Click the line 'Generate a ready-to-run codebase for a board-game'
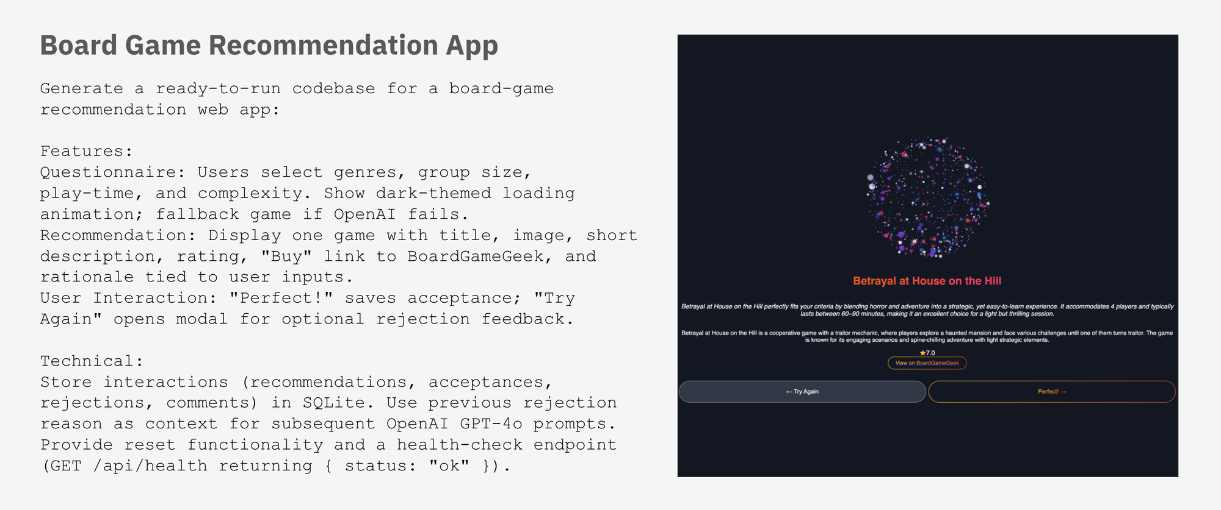1221x510 pixels. pos(297,88)
